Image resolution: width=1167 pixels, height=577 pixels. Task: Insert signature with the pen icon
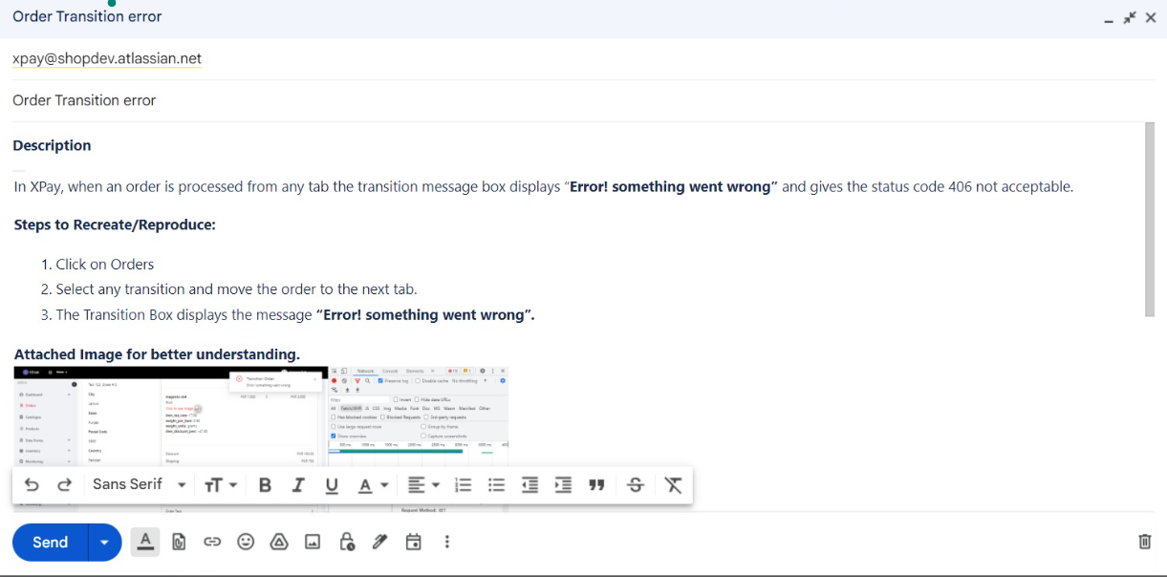[379, 542]
